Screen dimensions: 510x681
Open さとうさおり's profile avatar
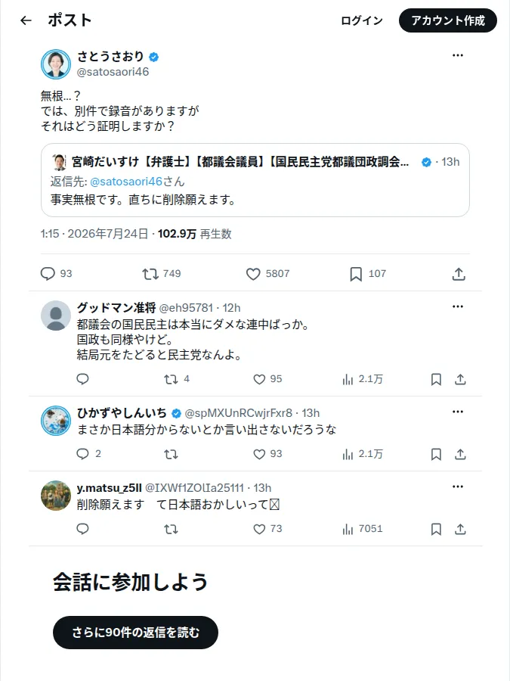click(x=56, y=64)
